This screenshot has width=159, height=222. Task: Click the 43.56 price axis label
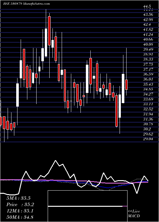148,15
